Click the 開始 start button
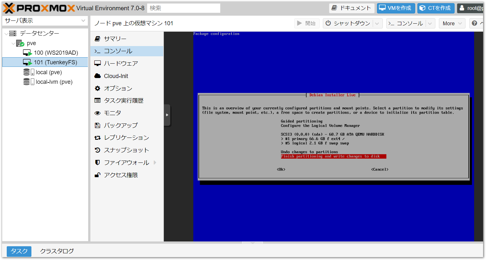 click(307, 23)
